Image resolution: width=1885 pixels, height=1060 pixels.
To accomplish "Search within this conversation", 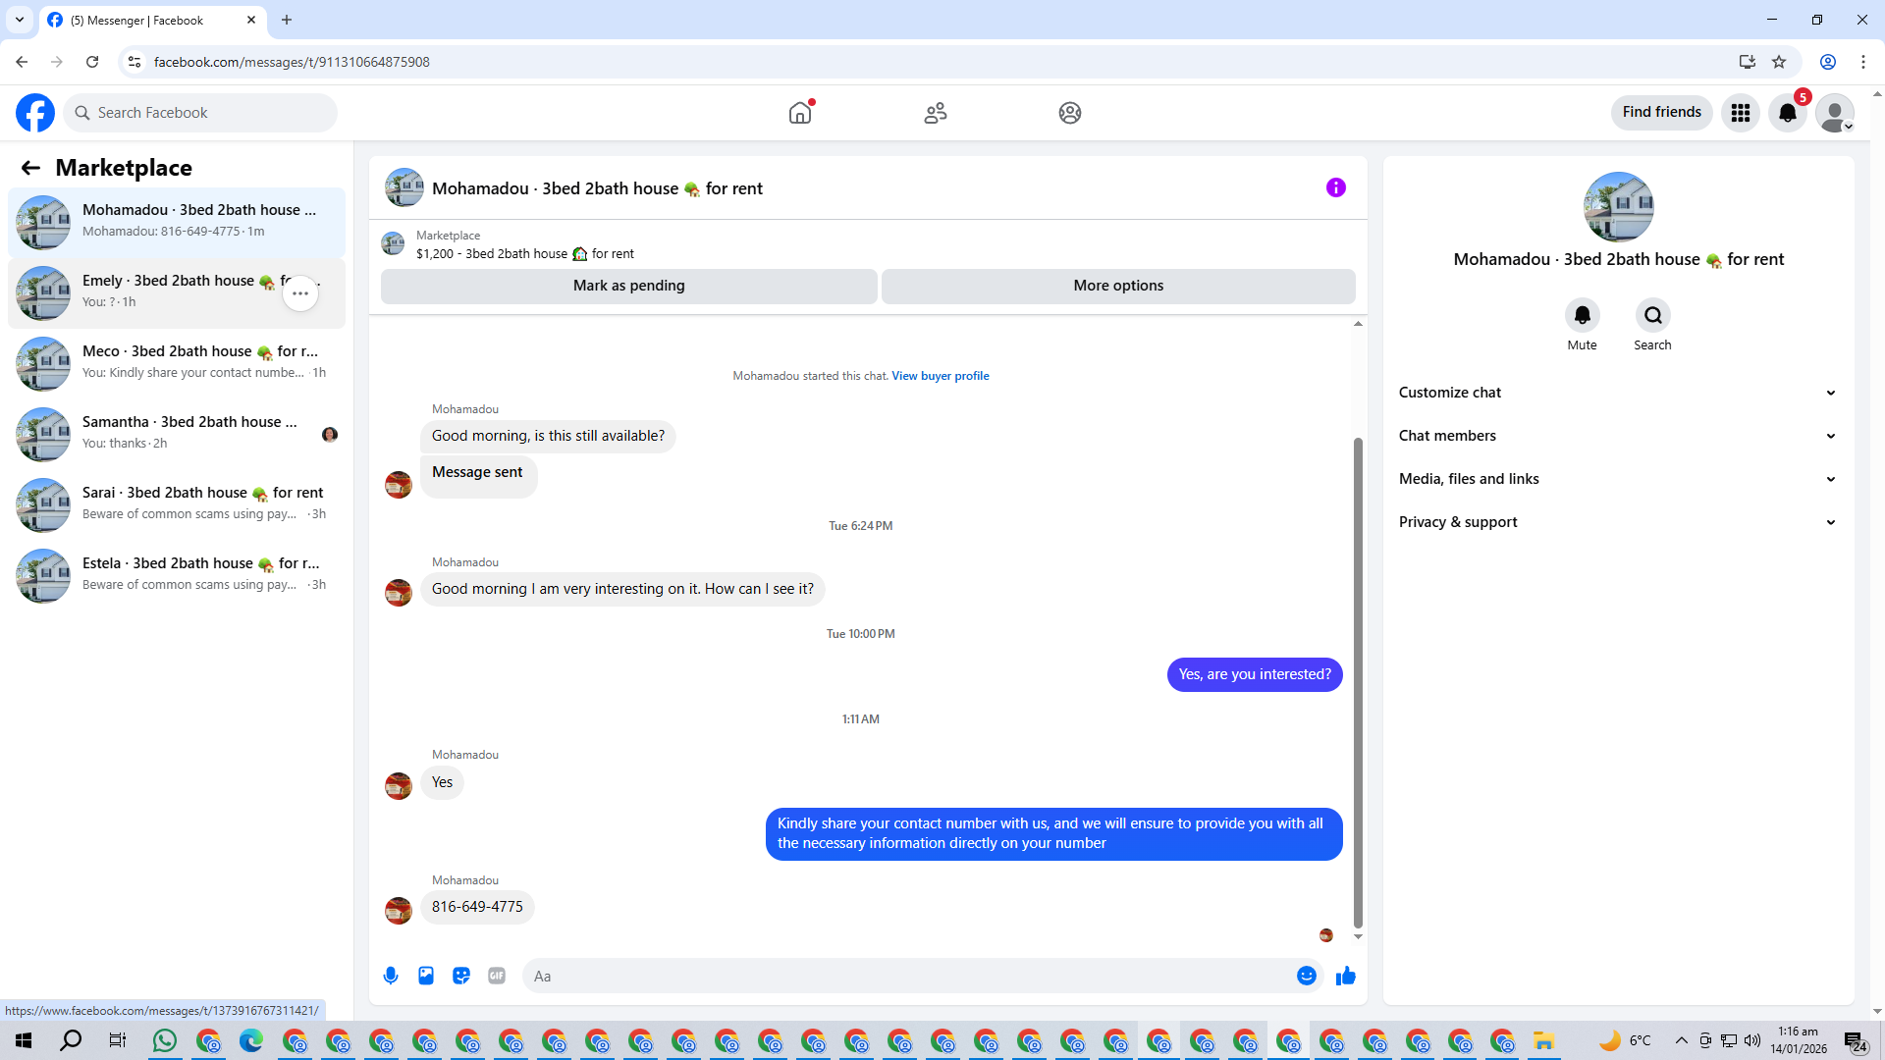I will pyautogui.click(x=1652, y=316).
